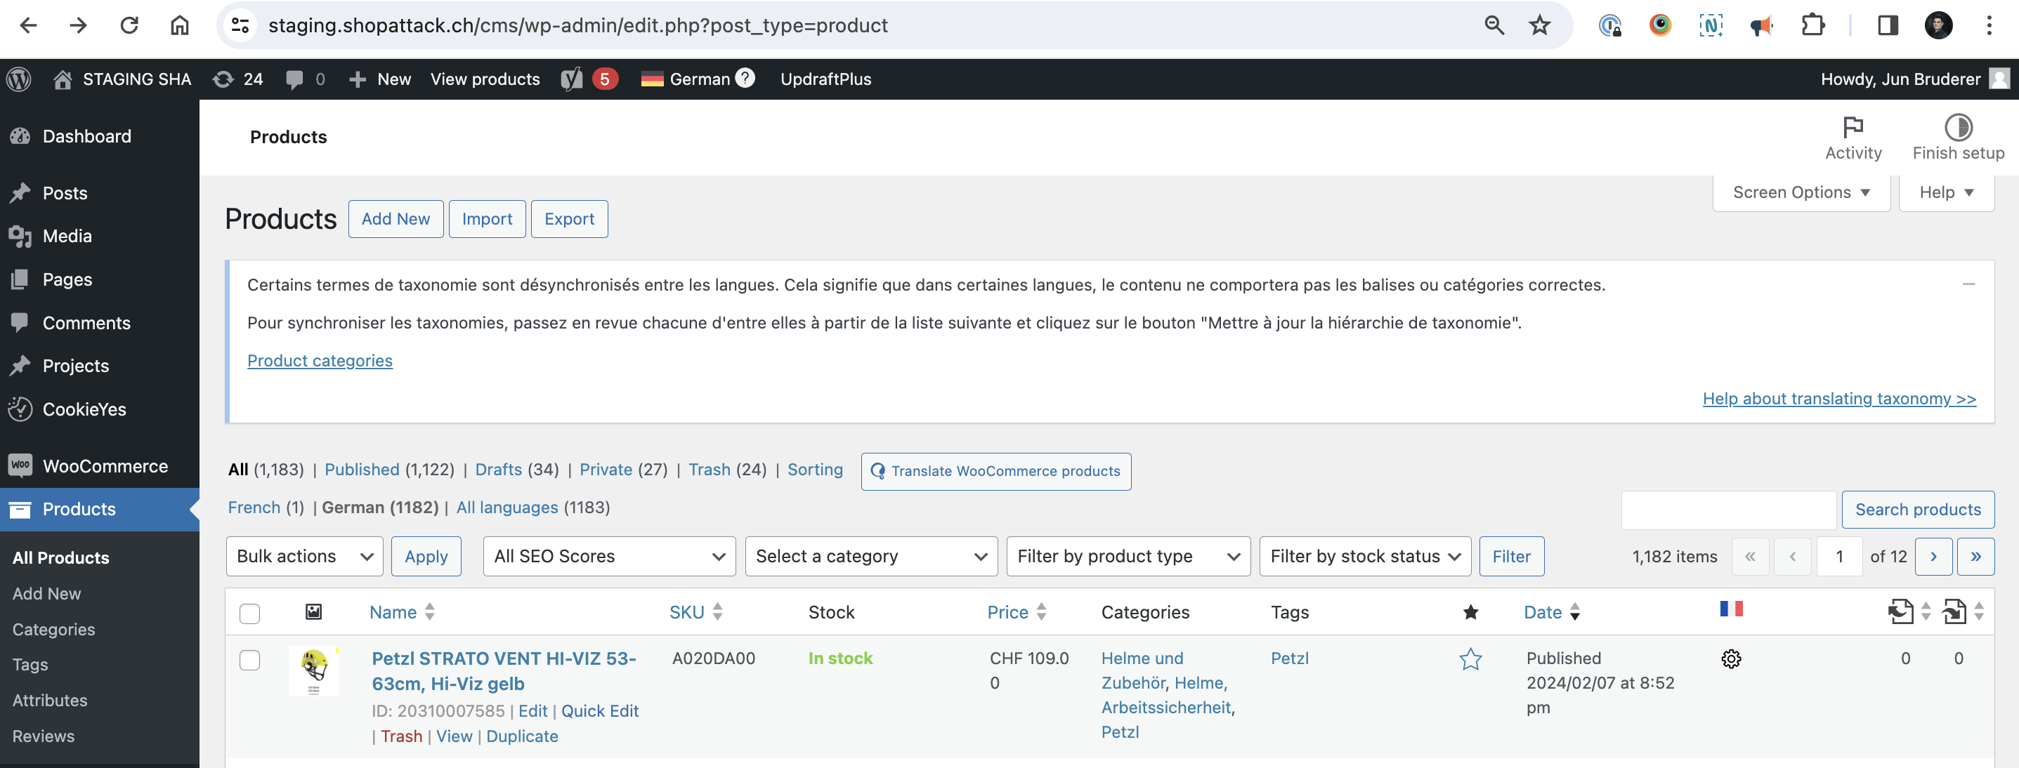Open the Finish setup progress icon
The width and height of the screenshot is (2019, 768).
click(1958, 138)
